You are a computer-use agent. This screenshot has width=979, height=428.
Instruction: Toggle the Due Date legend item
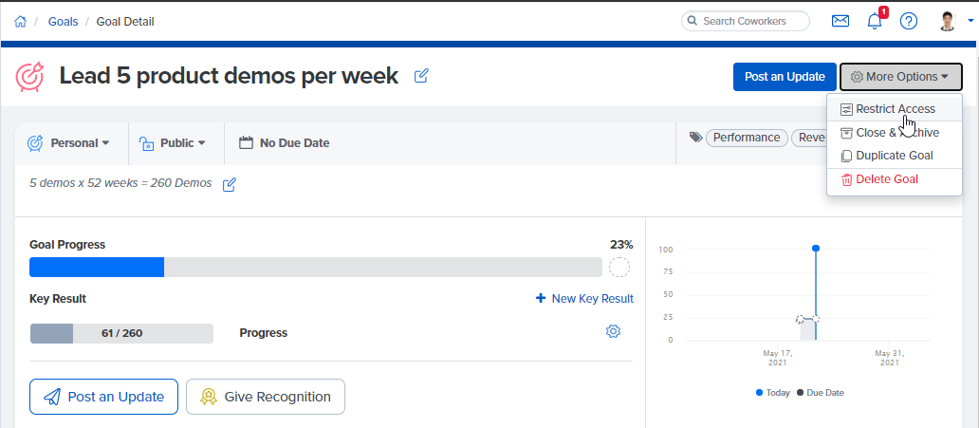click(820, 392)
